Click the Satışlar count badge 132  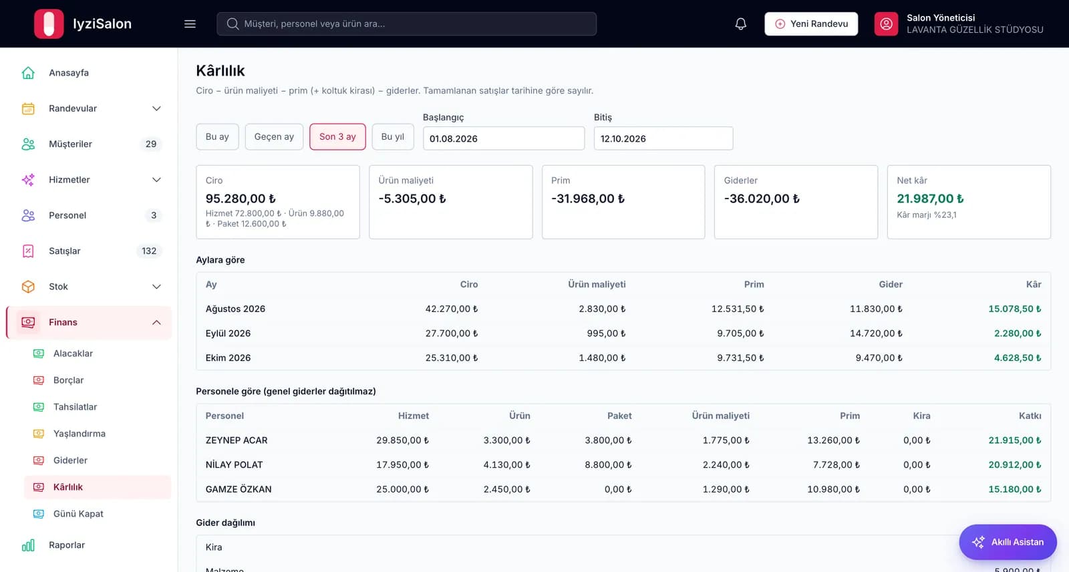149,251
